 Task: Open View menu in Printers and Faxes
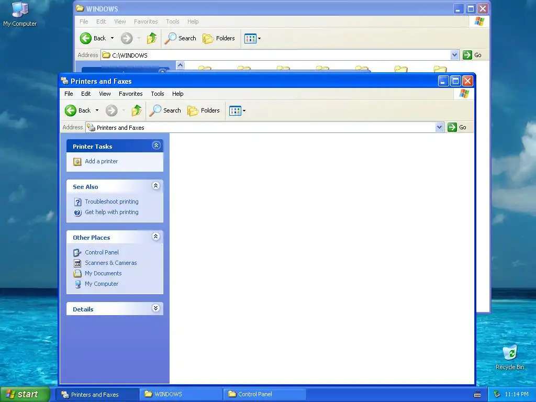point(105,94)
